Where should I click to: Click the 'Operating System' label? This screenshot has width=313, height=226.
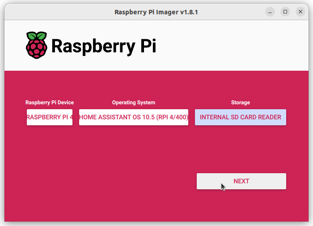pos(134,102)
